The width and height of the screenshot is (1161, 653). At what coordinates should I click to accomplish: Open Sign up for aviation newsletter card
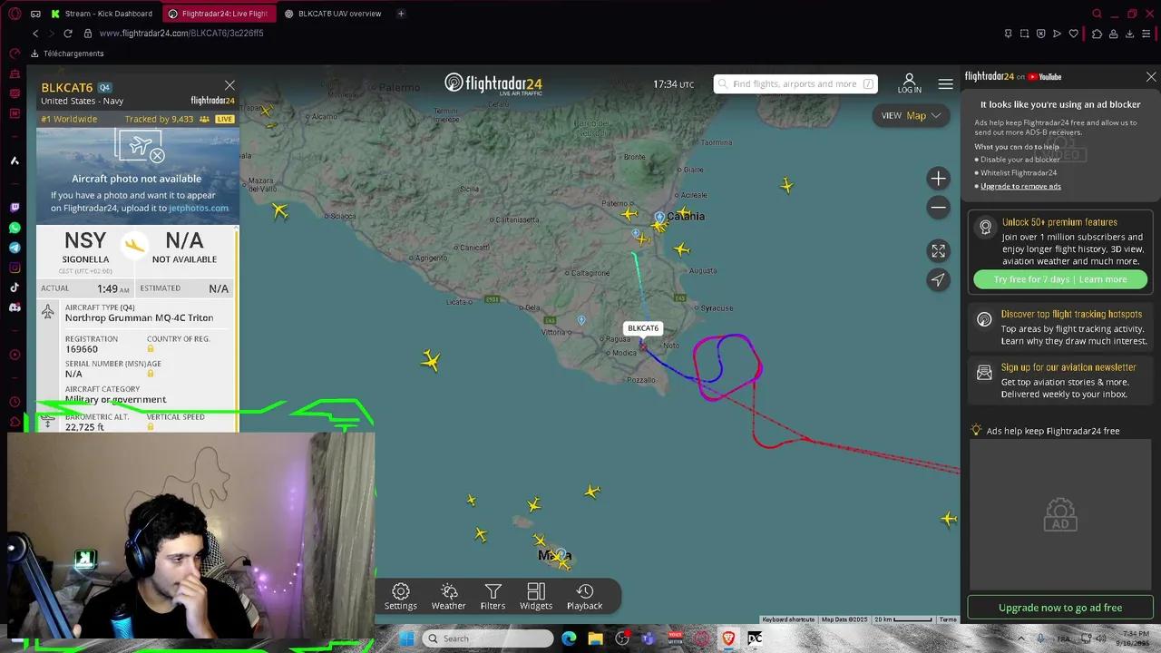click(1060, 381)
